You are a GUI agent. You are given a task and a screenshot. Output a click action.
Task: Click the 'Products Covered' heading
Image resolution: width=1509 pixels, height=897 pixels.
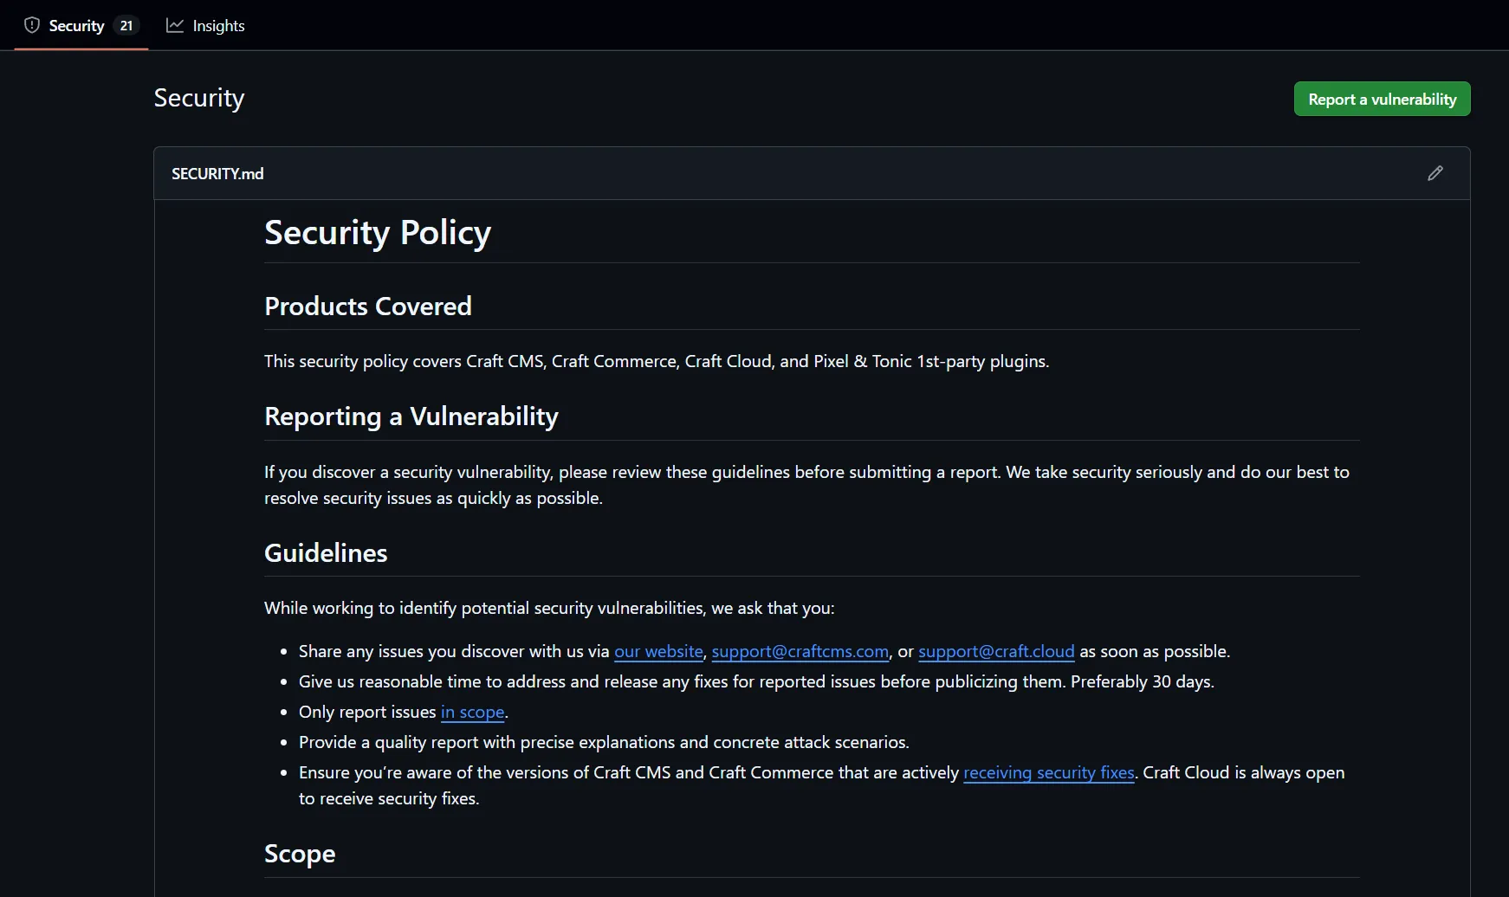coord(368,306)
